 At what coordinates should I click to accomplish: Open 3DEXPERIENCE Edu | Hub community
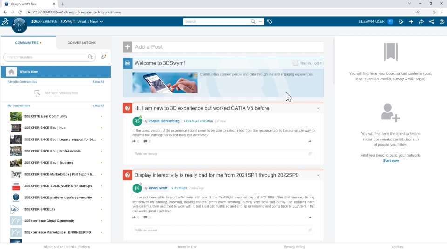tap(45, 128)
